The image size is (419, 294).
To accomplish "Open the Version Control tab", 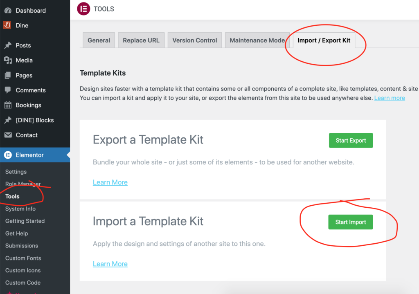I will (195, 40).
